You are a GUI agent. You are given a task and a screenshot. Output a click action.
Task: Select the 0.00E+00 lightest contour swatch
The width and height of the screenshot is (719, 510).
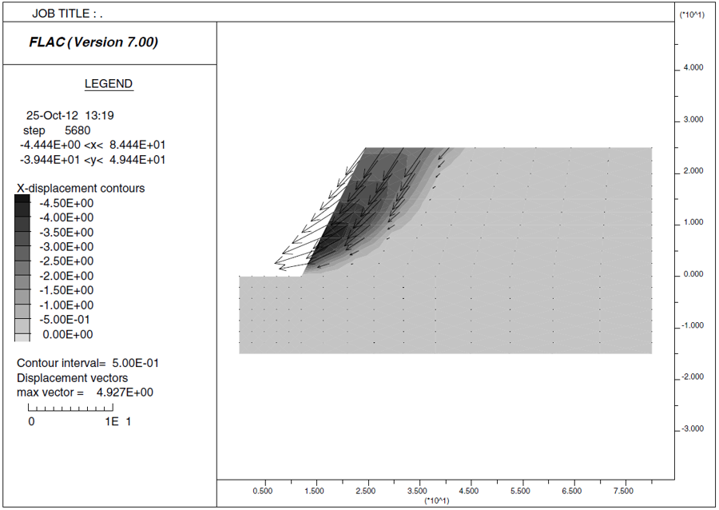[x=22, y=335]
